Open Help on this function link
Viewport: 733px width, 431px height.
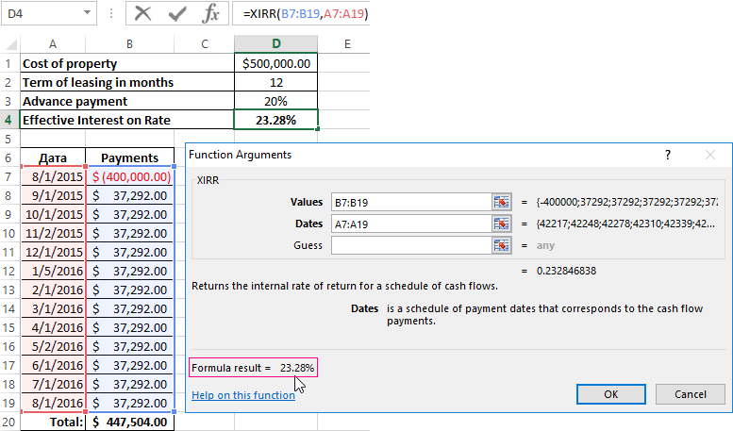click(243, 395)
